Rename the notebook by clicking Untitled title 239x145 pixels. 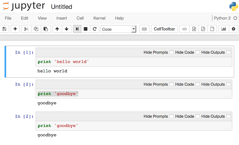(x=62, y=7)
